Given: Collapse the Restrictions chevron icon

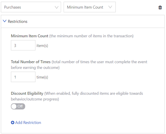Looking at the screenshot, I should (5, 21).
